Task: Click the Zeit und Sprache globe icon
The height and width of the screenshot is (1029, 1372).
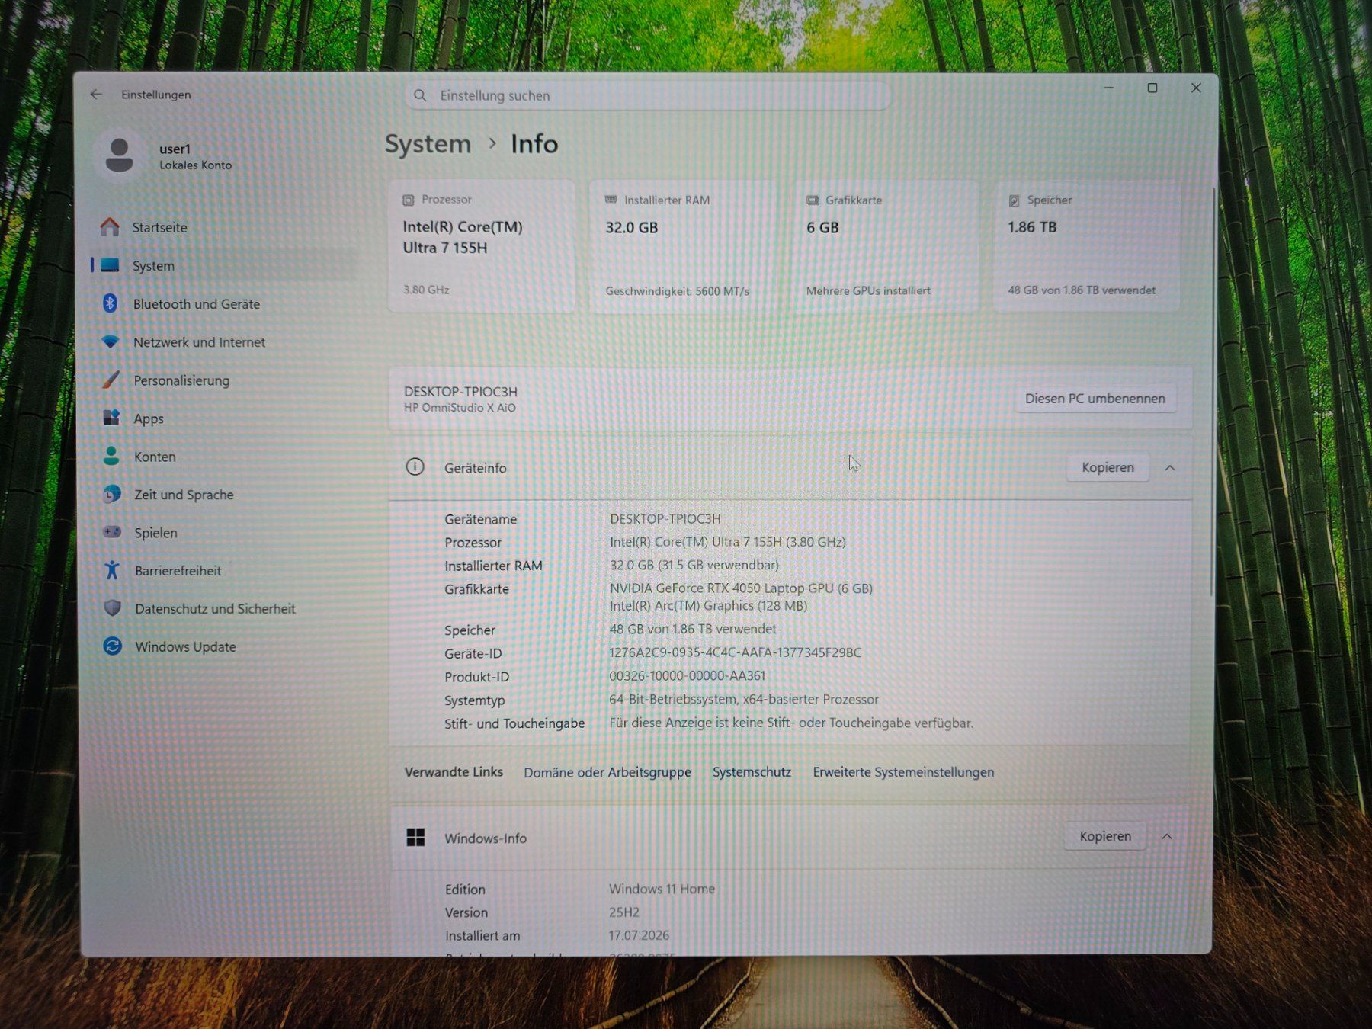Action: pos(112,494)
